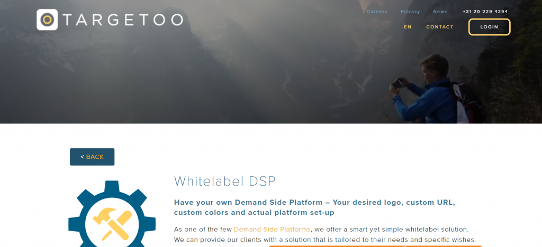Click the orange bar at page bottom
542x247 pixels.
pos(375,246)
